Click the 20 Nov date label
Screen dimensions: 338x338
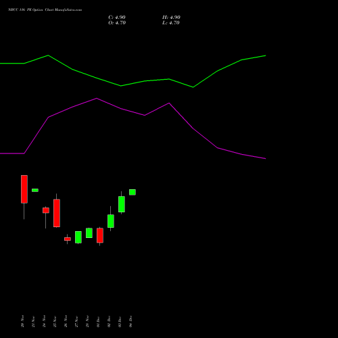(22, 321)
